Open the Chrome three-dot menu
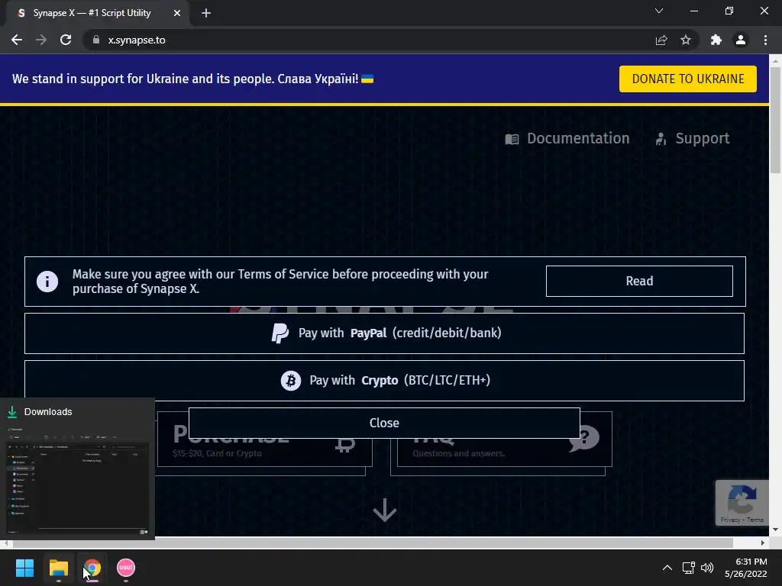782x586 pixels. [765, 40]
